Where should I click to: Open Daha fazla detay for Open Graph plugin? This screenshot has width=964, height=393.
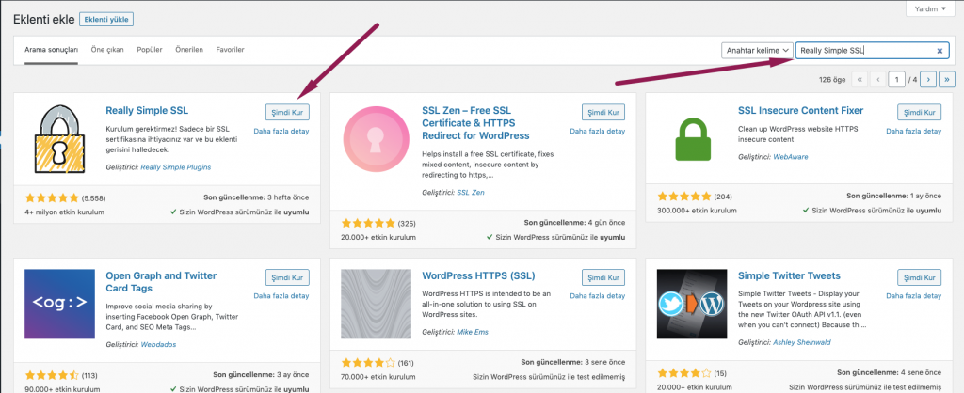[x=281, y=295]
